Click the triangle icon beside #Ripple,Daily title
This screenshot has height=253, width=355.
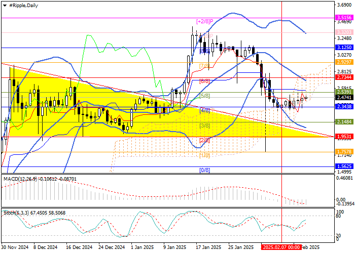[x=4, y=5]
